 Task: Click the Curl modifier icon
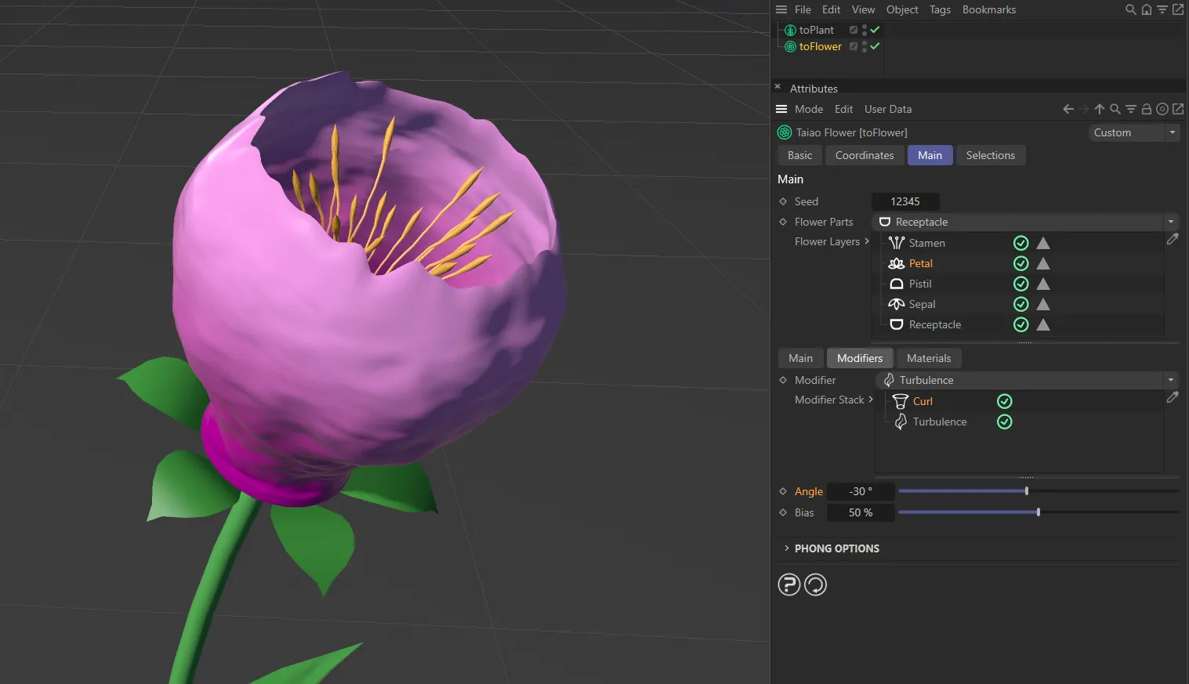900,401
